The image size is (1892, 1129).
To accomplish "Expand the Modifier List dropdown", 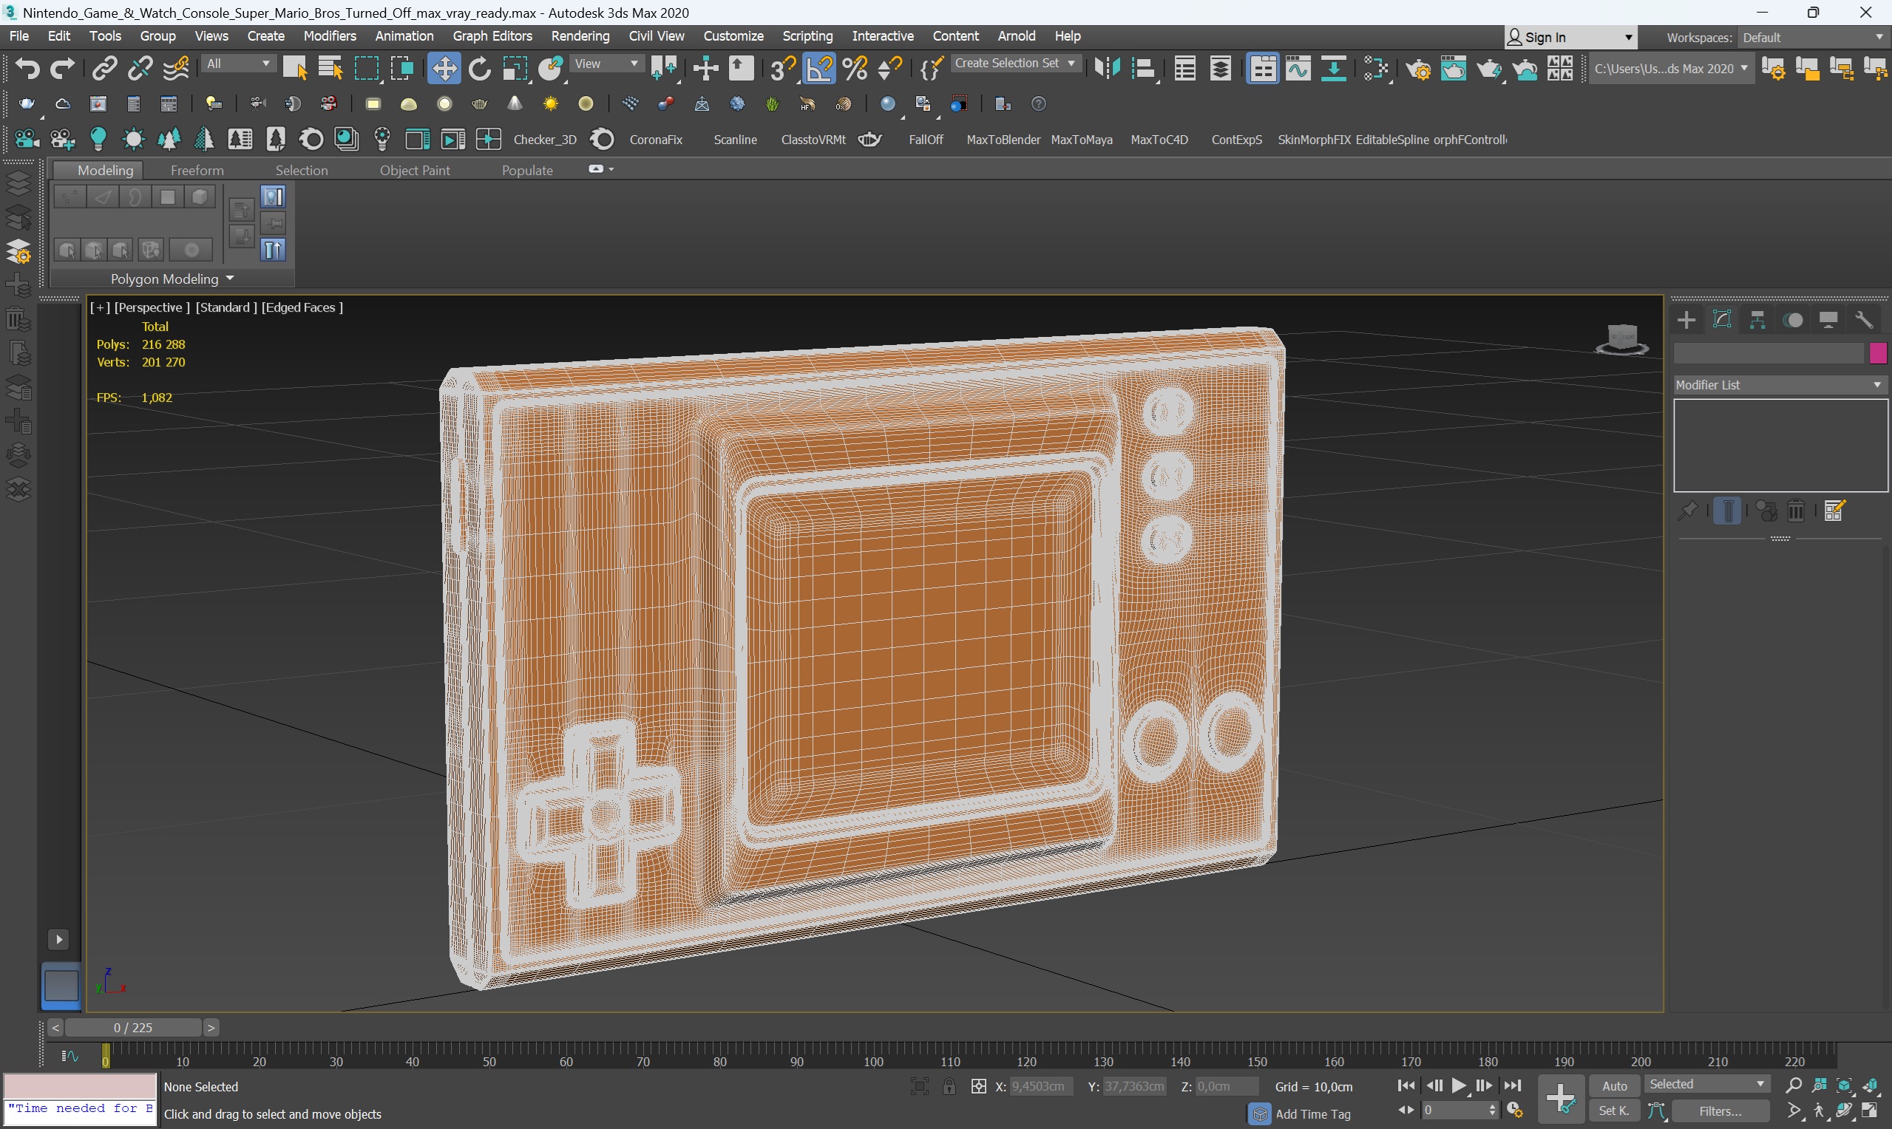I will (x=1780, y=385).
